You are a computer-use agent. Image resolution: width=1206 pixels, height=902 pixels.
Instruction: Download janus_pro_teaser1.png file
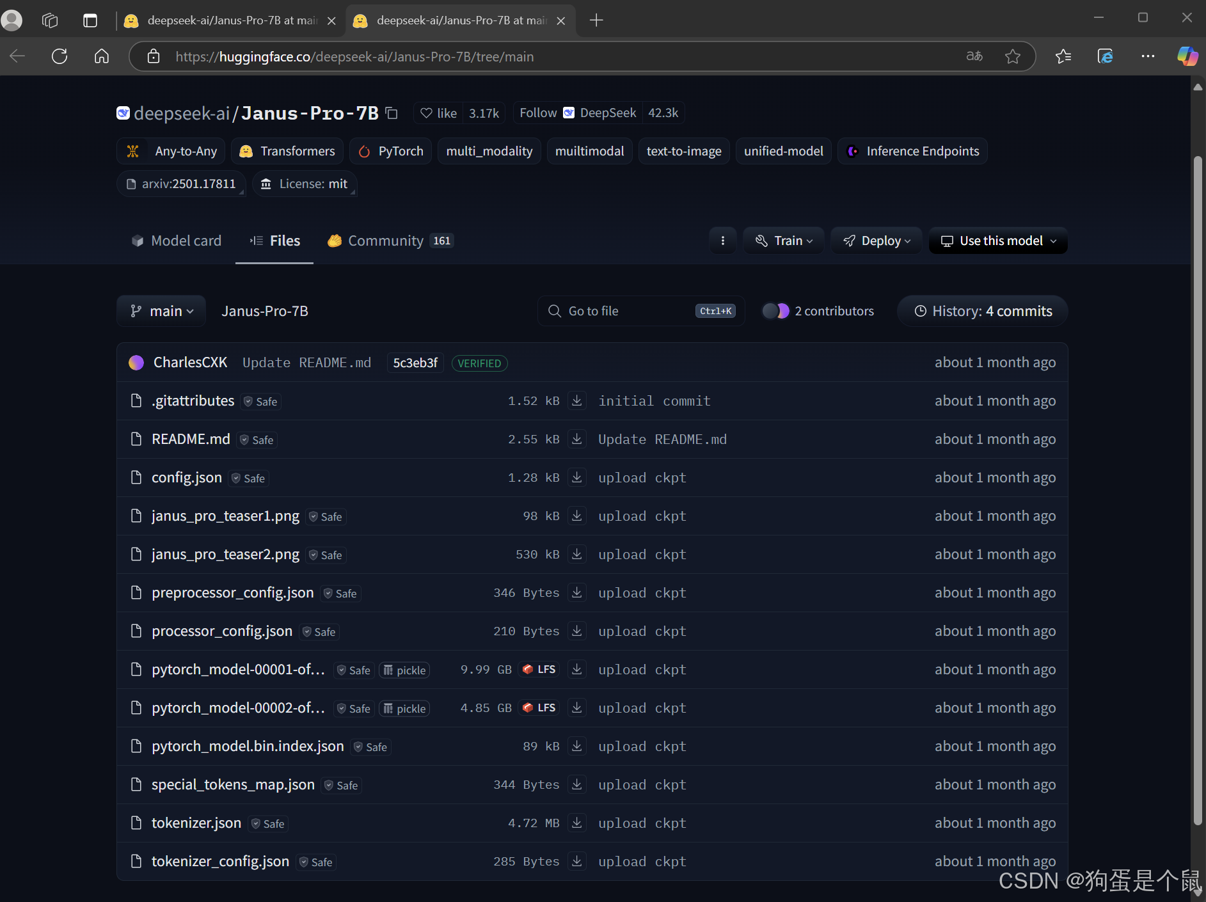click(x=576, y=516)
